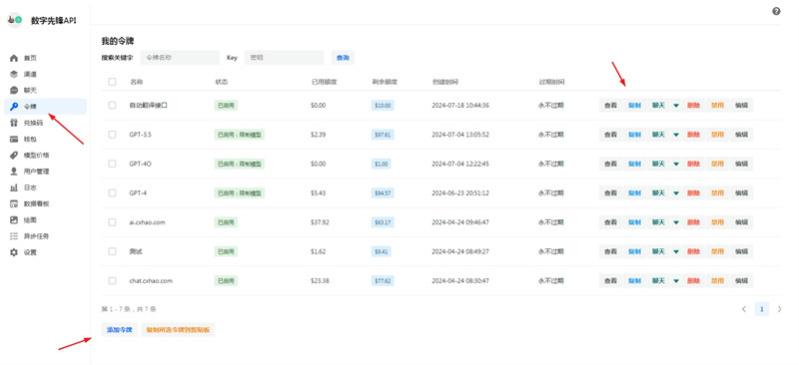Click the $10.00 remaining quota badge
This screenshot has height=365, width=799.
click(x=383, y=106)
